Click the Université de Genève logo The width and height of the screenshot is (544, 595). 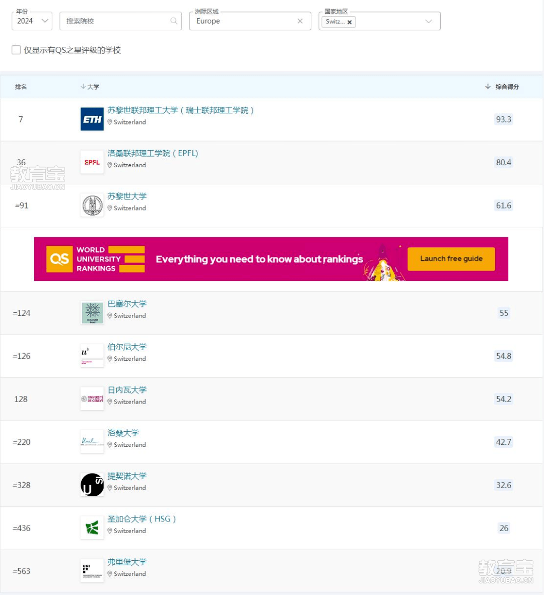(92, 399)
